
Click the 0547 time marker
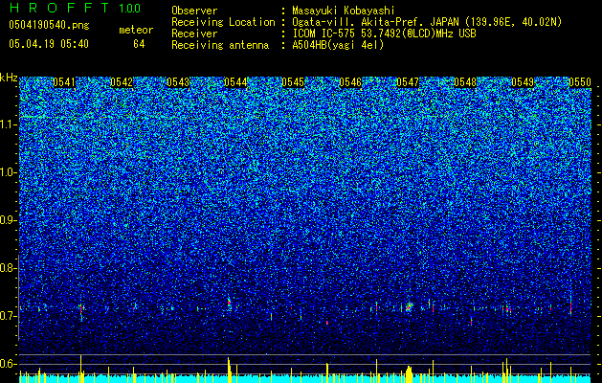coord(408,82)
